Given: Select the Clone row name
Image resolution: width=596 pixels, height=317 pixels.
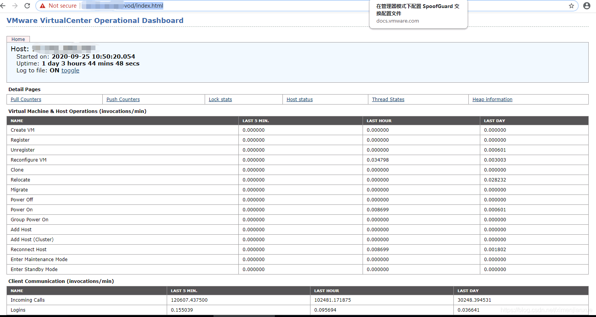Looking at the screenshot, I should pos(17,170).
